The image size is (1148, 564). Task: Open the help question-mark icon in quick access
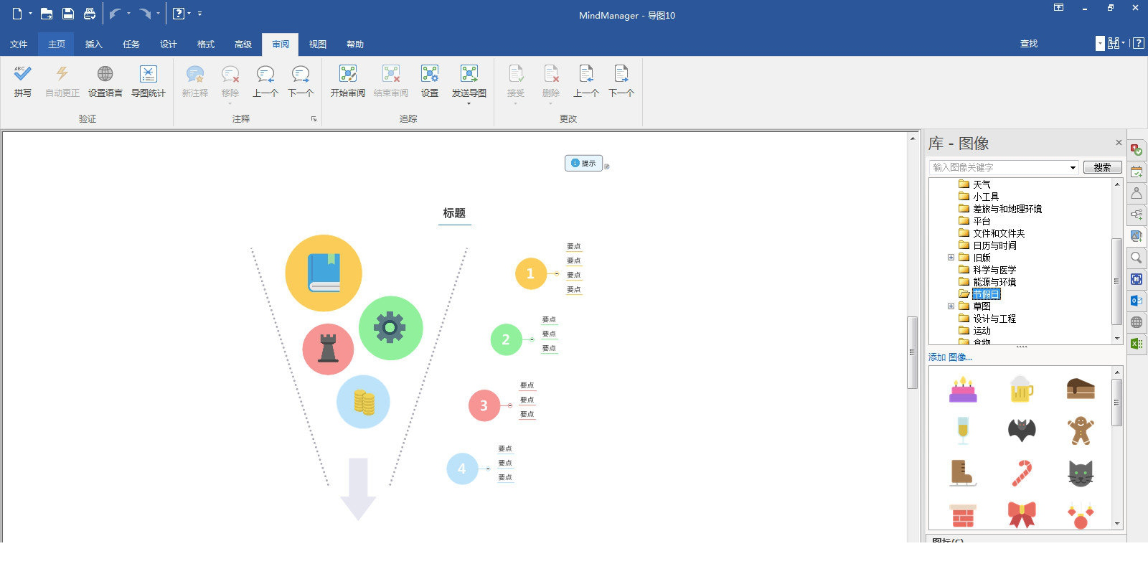179,14
